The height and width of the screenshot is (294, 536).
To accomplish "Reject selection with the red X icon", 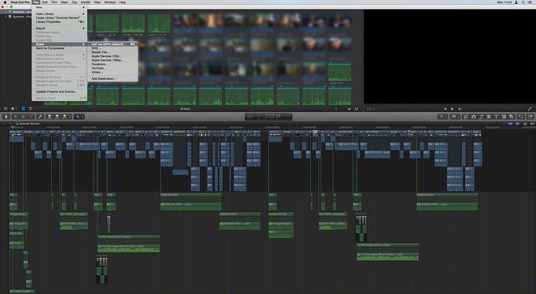I will 31,117.
